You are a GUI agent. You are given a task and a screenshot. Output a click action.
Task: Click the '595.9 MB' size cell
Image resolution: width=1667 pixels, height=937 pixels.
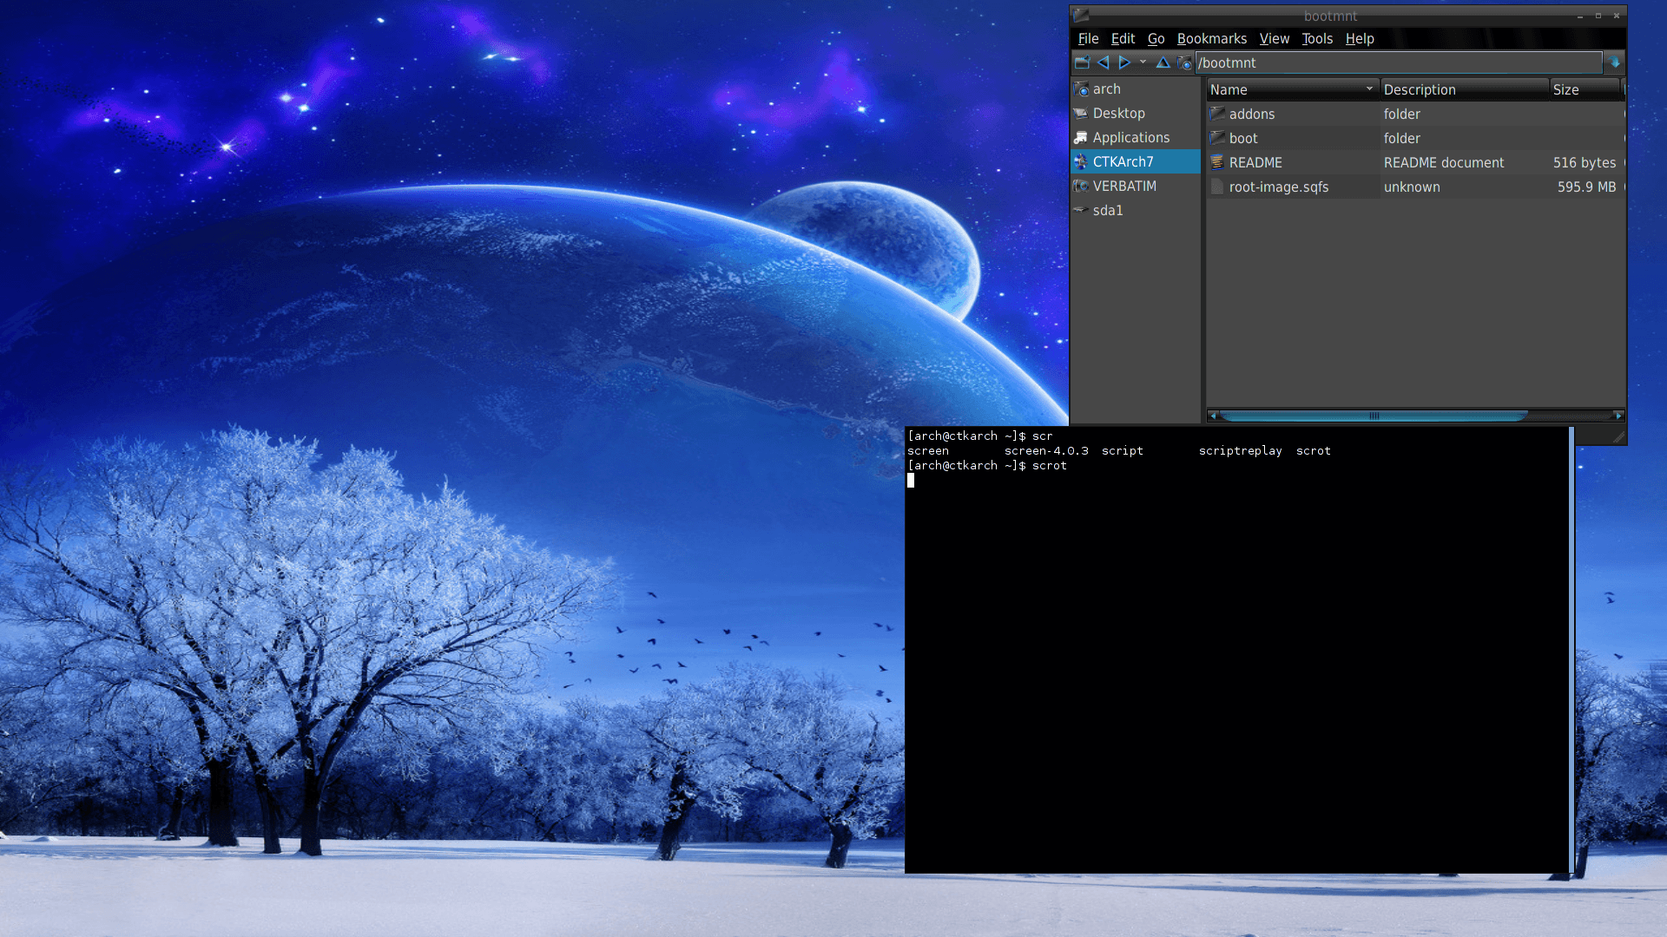[1586, 187]
